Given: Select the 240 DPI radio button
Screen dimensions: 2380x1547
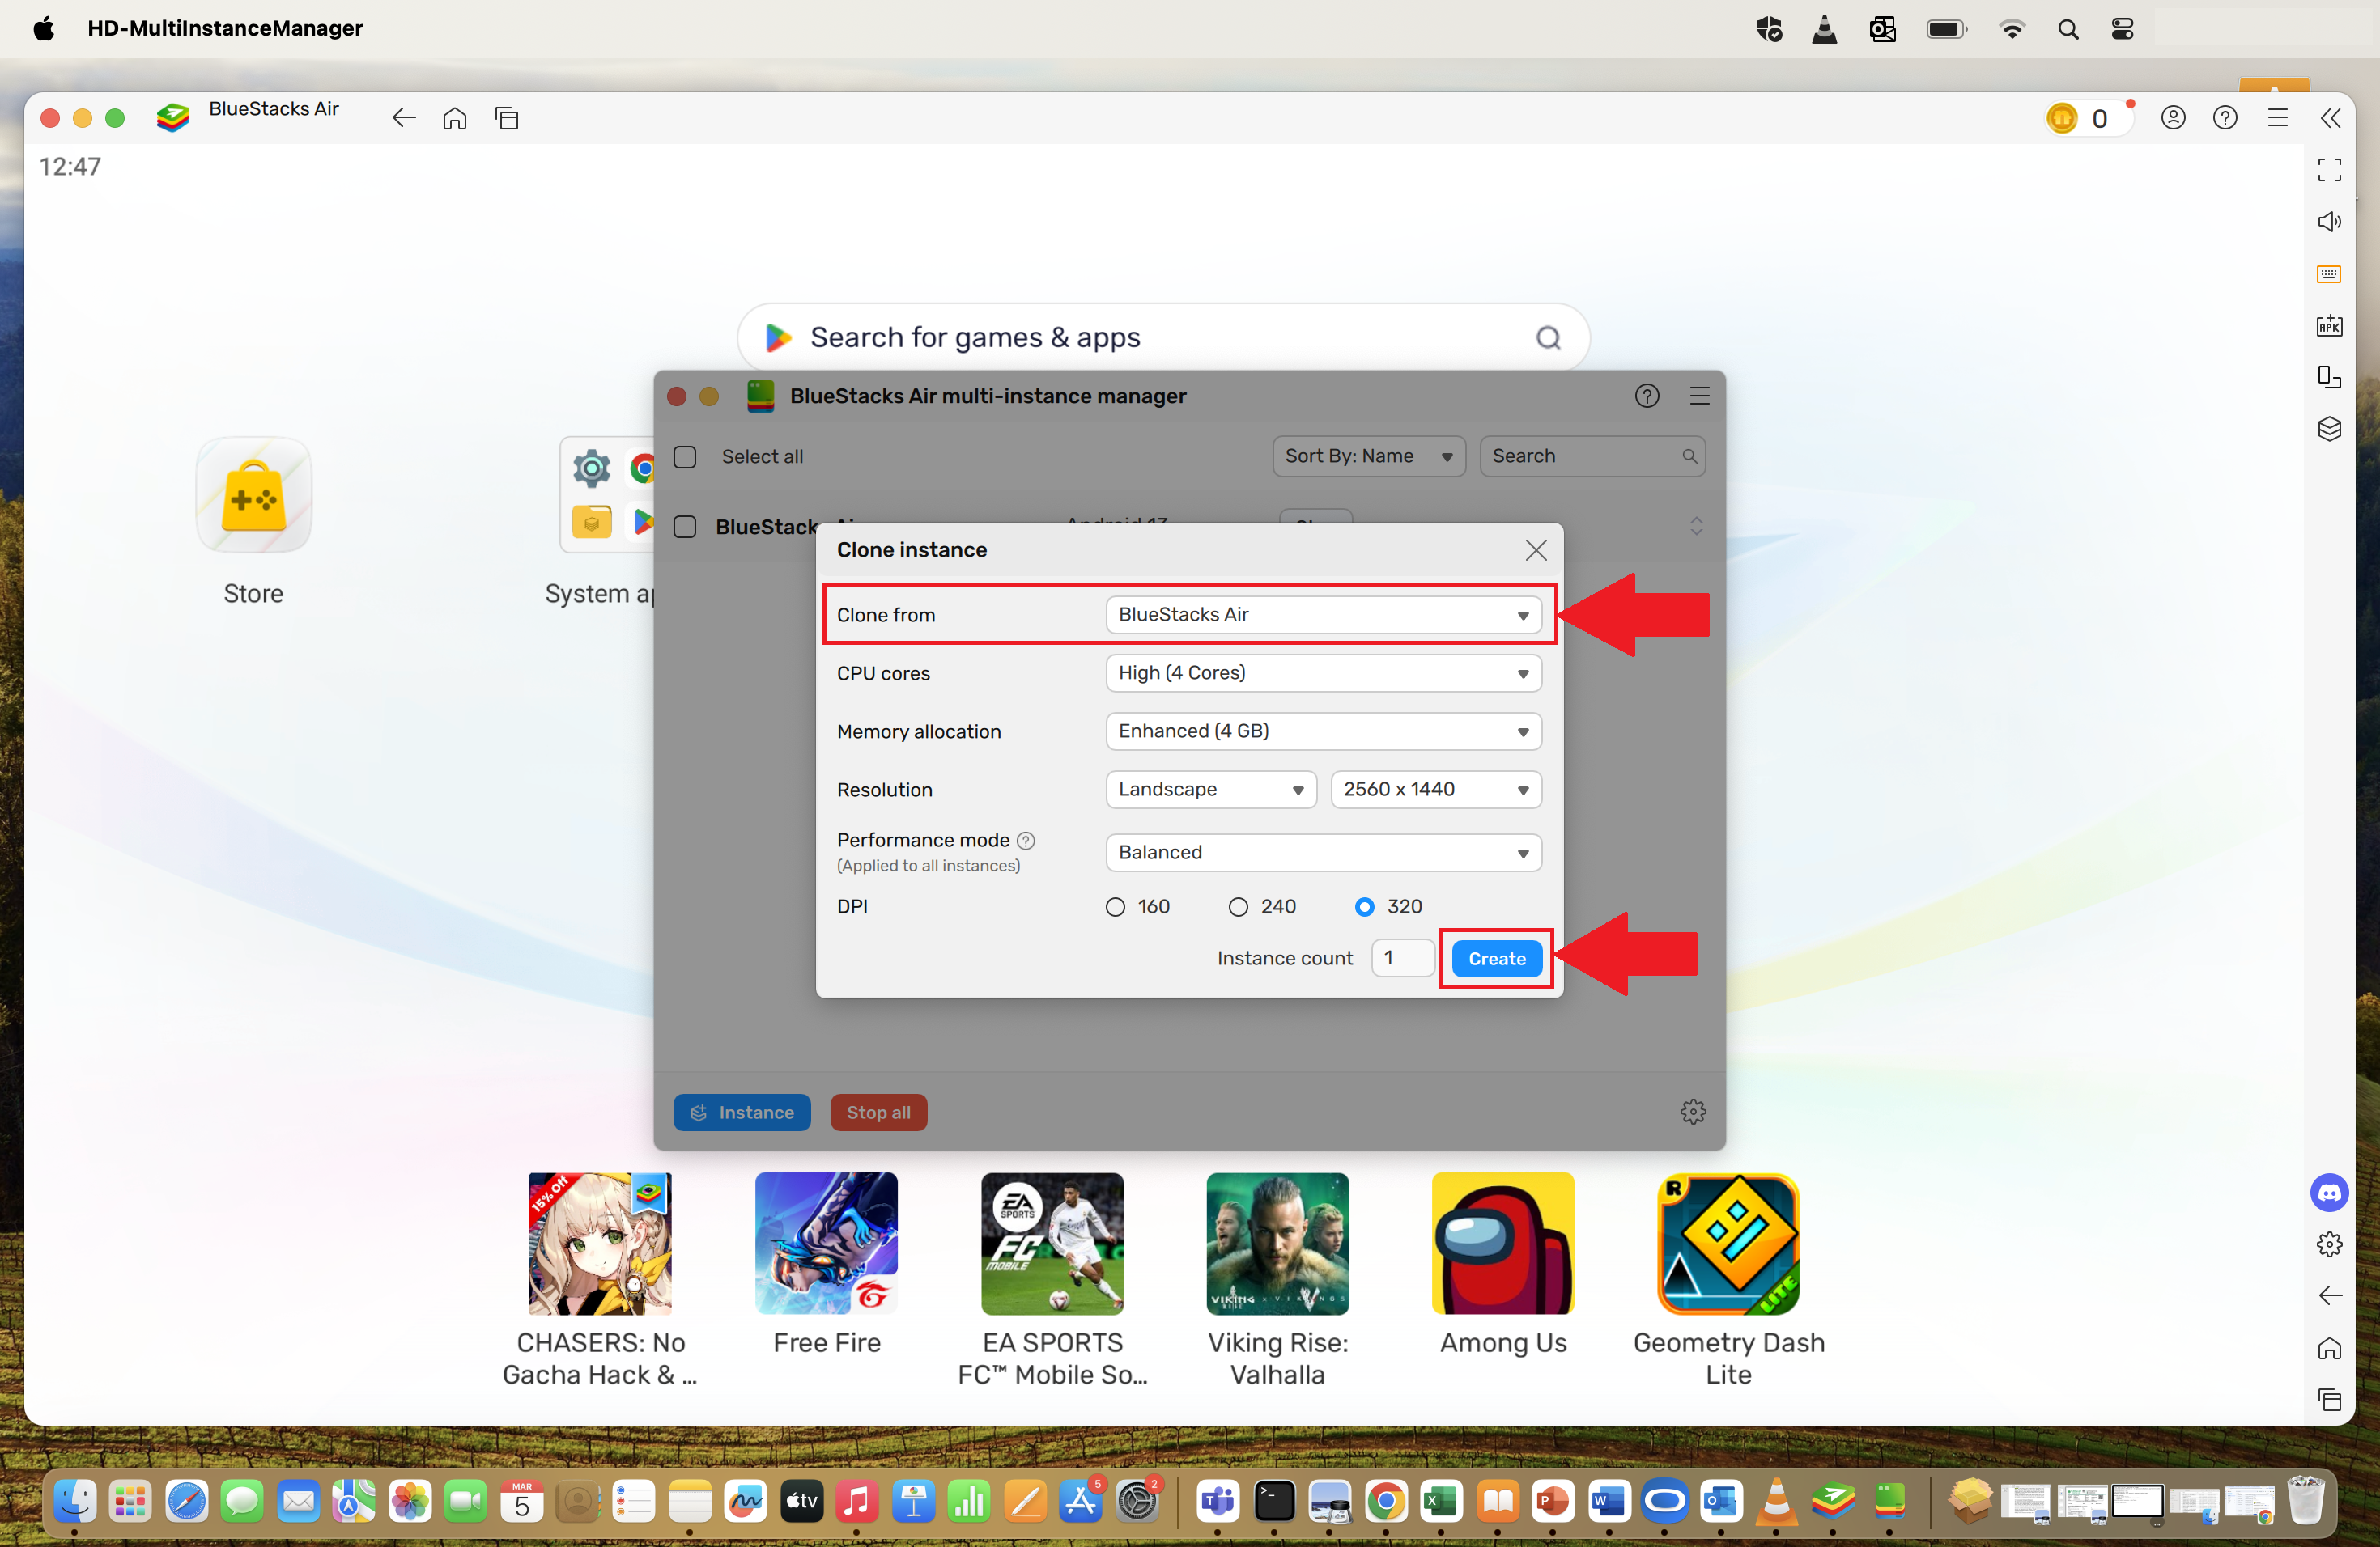Looking at the screenshot, I should click(x=1239, y=906).
